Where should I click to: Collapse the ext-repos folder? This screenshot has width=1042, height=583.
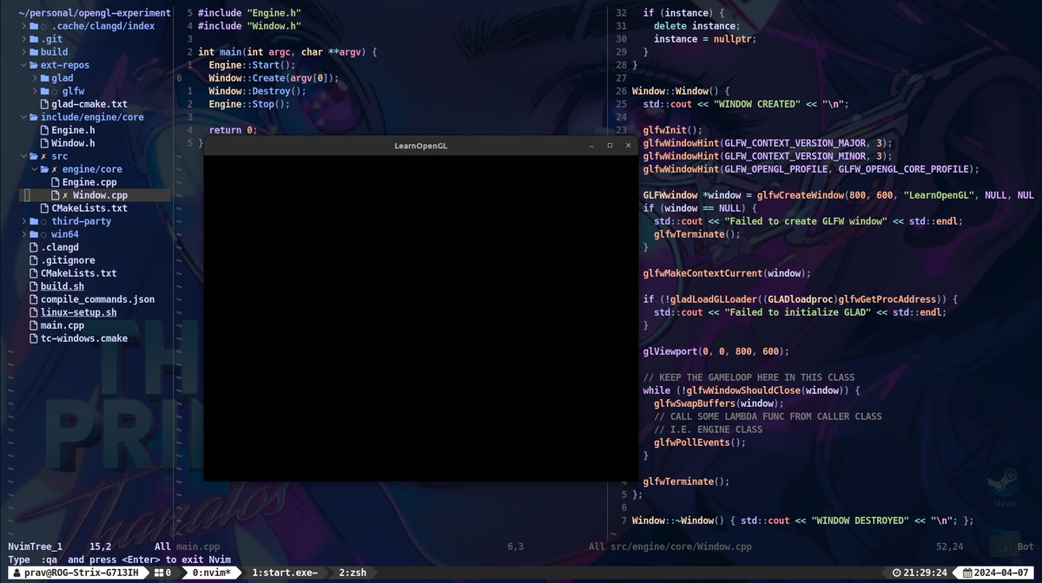coord(23,65)
